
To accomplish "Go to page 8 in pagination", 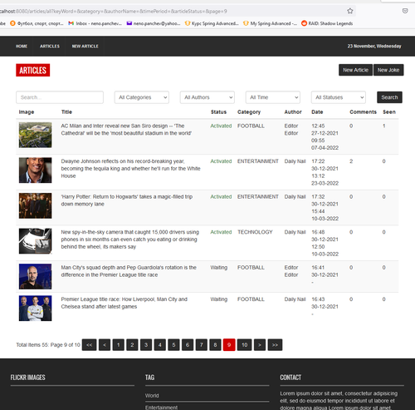I will [215, 345].
